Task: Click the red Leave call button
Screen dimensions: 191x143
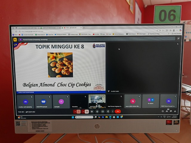Action: (118, 111)
